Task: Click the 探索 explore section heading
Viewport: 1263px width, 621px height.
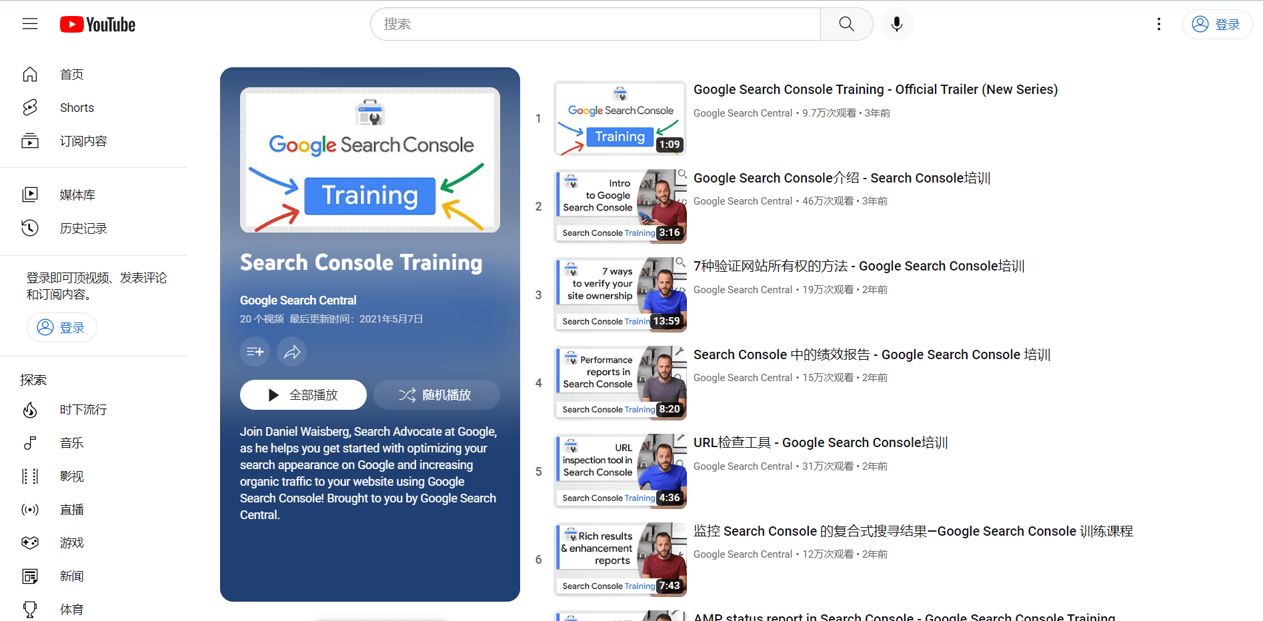Action: tap(33, 380)
